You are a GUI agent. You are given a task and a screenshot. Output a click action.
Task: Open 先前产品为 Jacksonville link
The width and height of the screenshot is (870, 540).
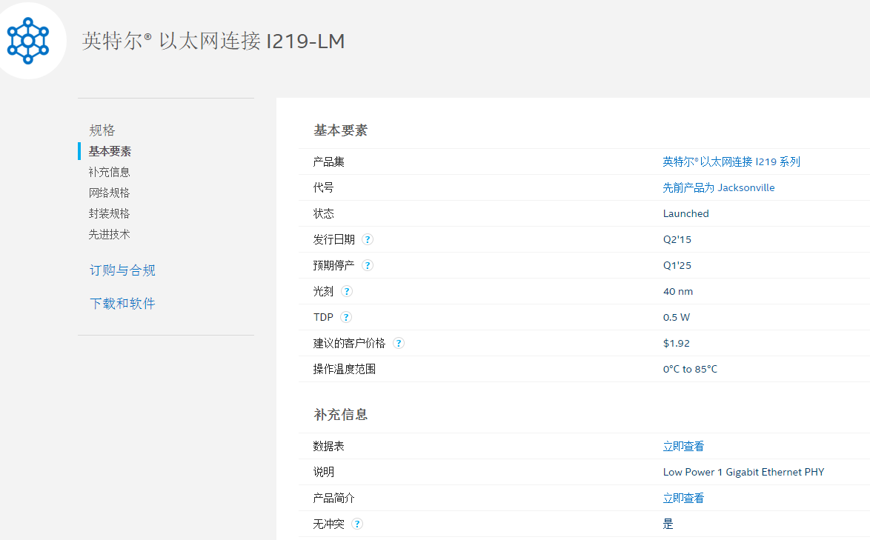(x=719, y=188)
